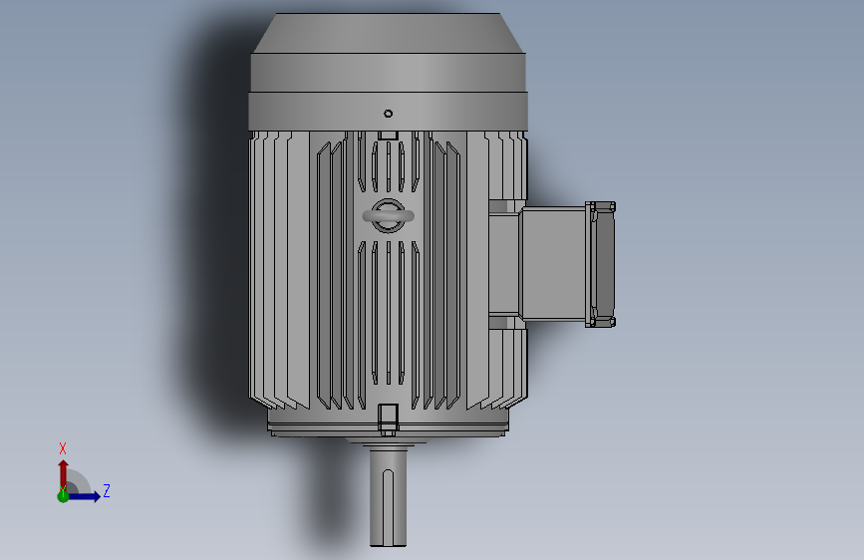Image resolution: width=864 pixels, height=560 pixels.
Task: Select the keyway slot on the shaft
Action: tap(388, 505)
